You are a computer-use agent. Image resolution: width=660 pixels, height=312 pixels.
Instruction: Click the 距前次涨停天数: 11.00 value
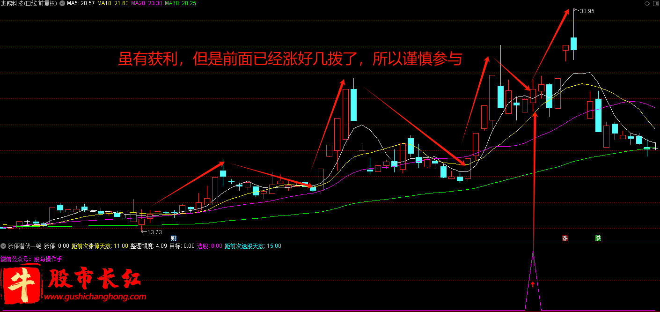100,246
